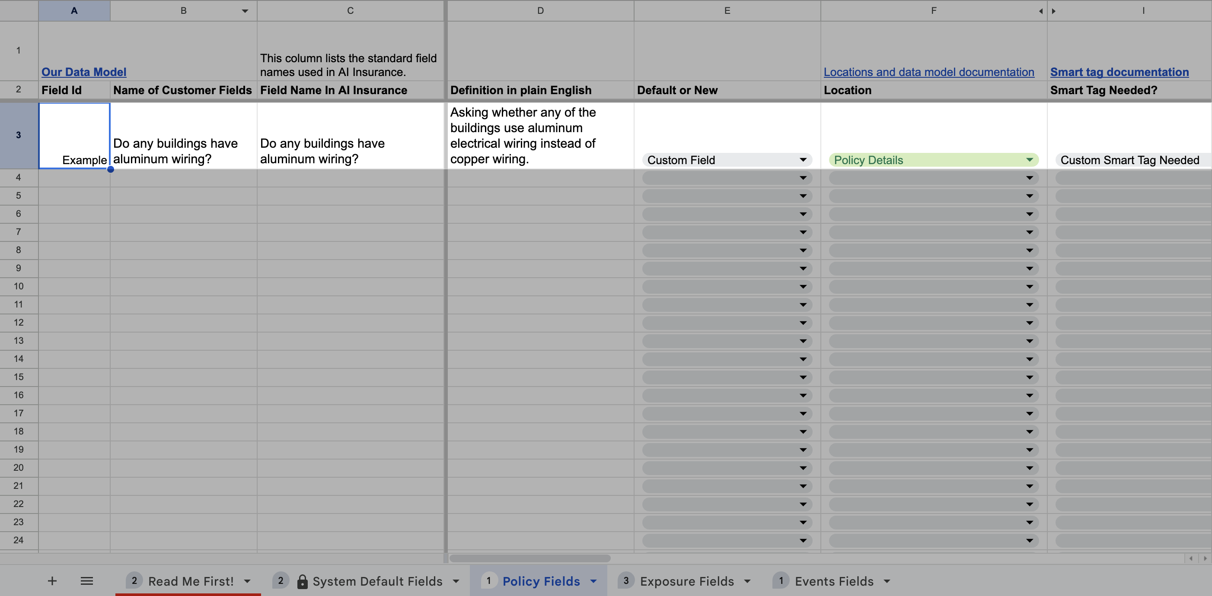Viewport: 1212px width, 596px height.
Task: Open the Policy Fields tab menu arrow
Action: pyautogui.click(x=592, y=581)
